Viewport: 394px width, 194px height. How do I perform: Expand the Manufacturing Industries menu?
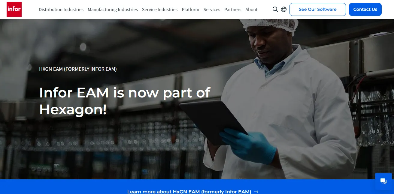(x=113, y=10)
